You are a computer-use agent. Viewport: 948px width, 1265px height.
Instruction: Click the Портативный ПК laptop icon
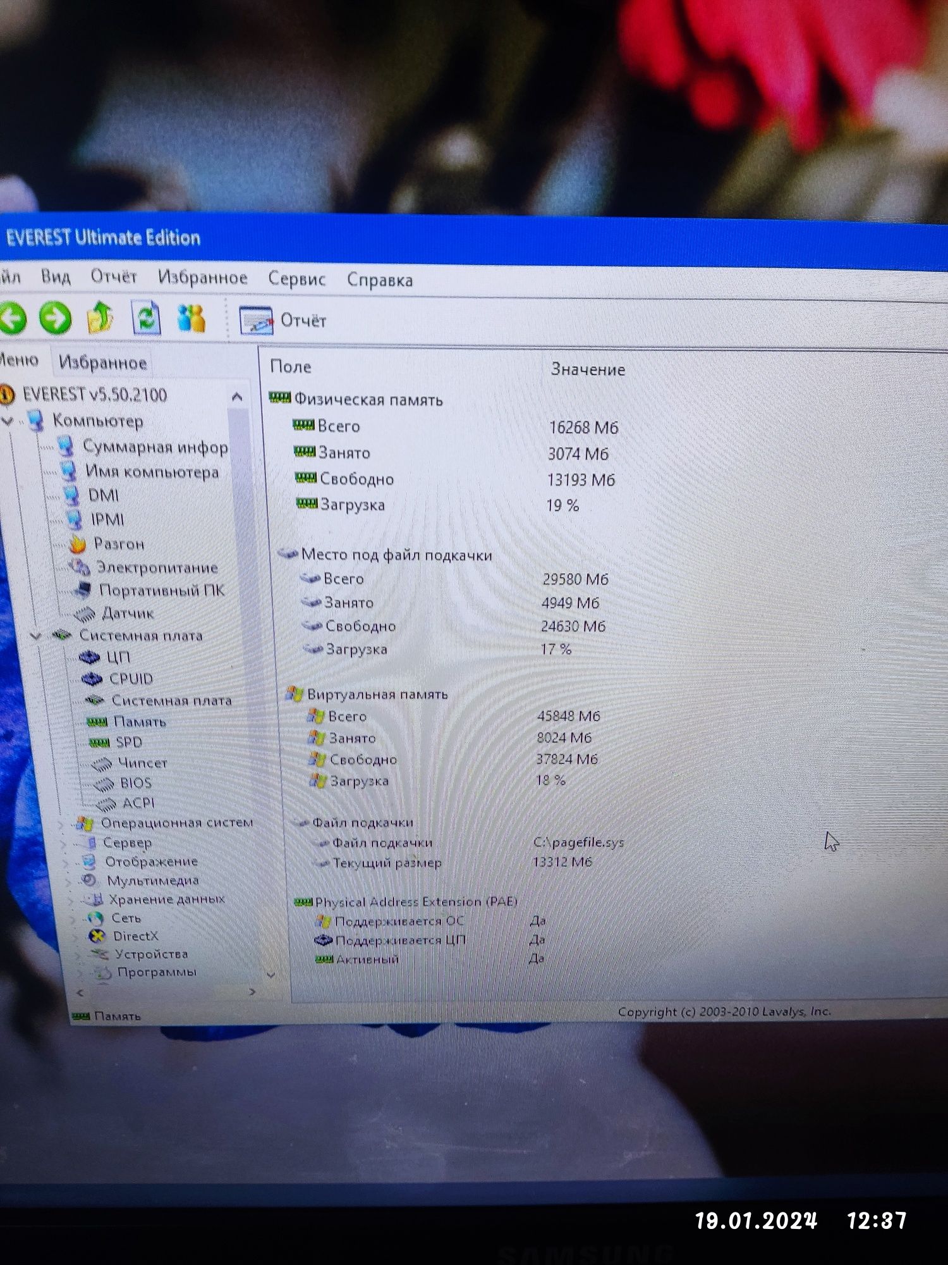pos(82,590)
